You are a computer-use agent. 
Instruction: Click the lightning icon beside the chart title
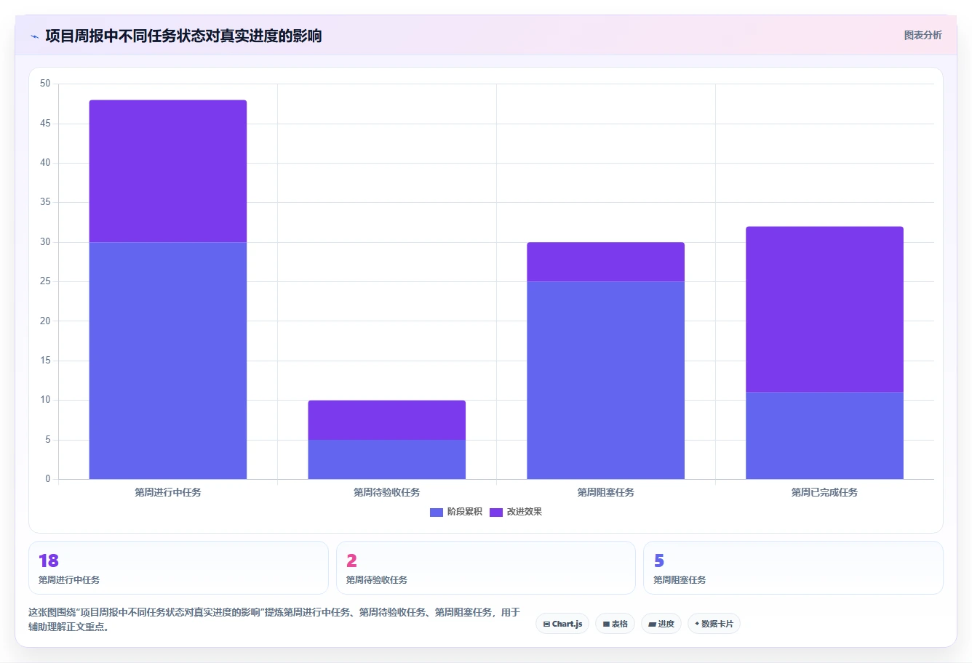click(x=34, y=36)
